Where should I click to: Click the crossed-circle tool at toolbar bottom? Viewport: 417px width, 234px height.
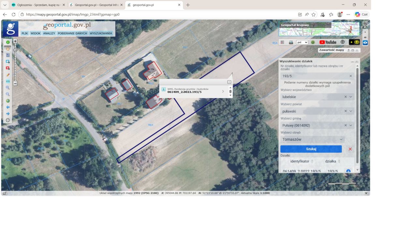[x=8, y=120]
